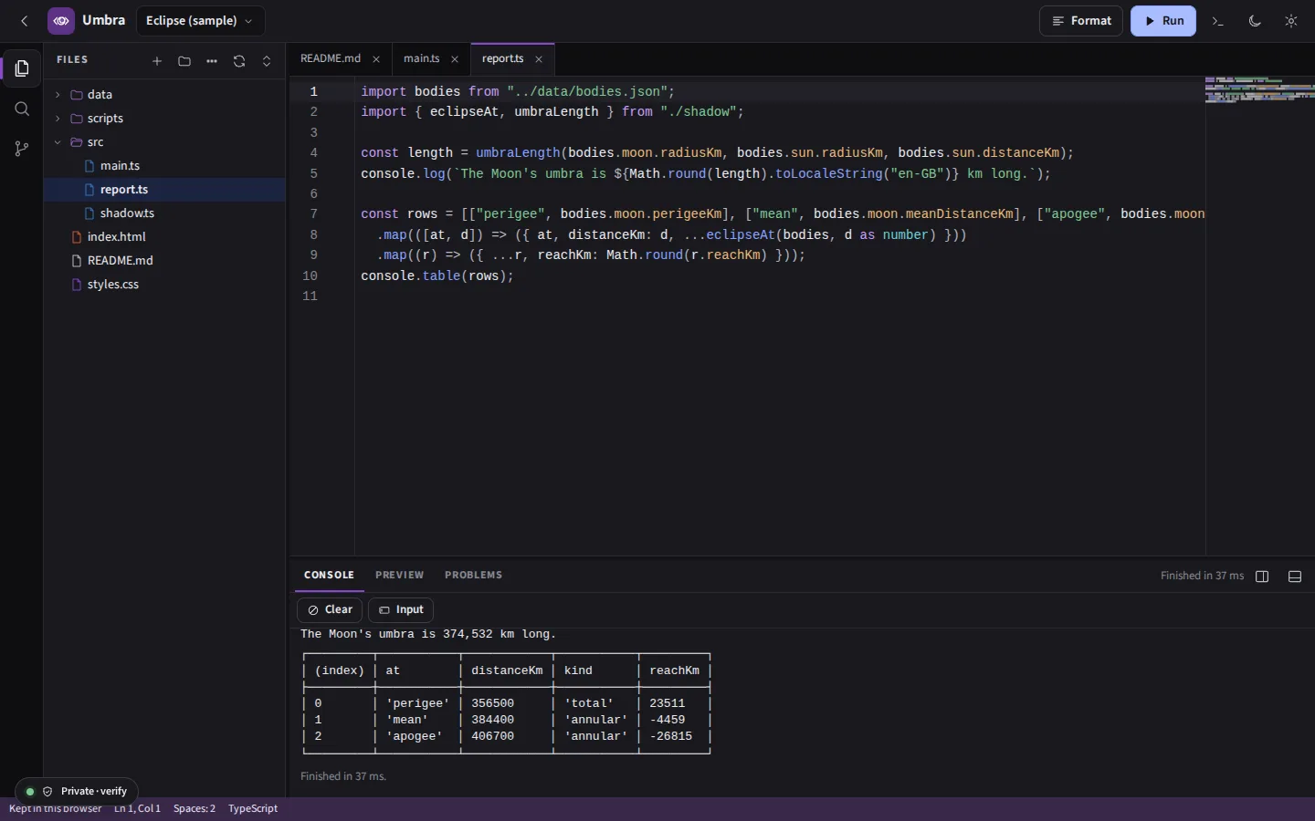Switch to the main.ts editor tab

click(422, 58)
